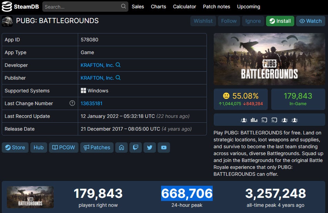The height and width of the screenshot is (213, 328).
Task: Click the PUBG: BATTLEGROUNDS page title
Action: [57, 21]
